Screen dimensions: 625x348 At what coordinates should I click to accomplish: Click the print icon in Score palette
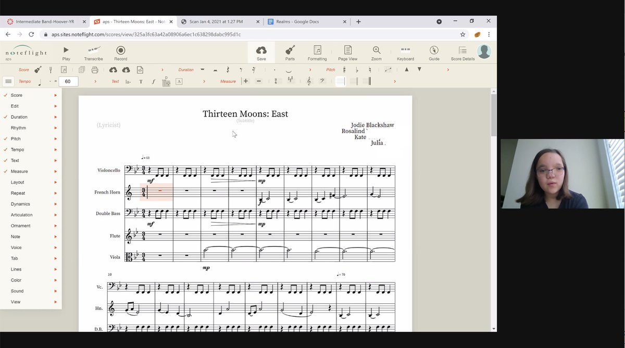pyautogui.click(x=95, y=70)
